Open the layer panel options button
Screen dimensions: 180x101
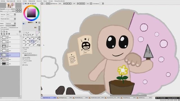(x=20, y=32)
